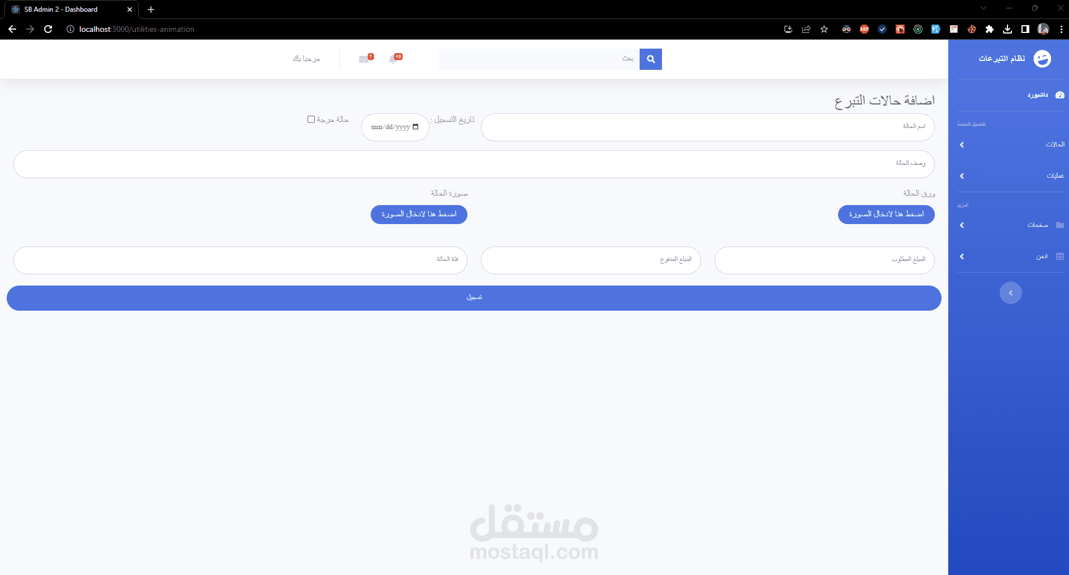1069x575 pixels.
Task: Click the dashboard gauge icon in sidebar
Action: (1059, 95)
